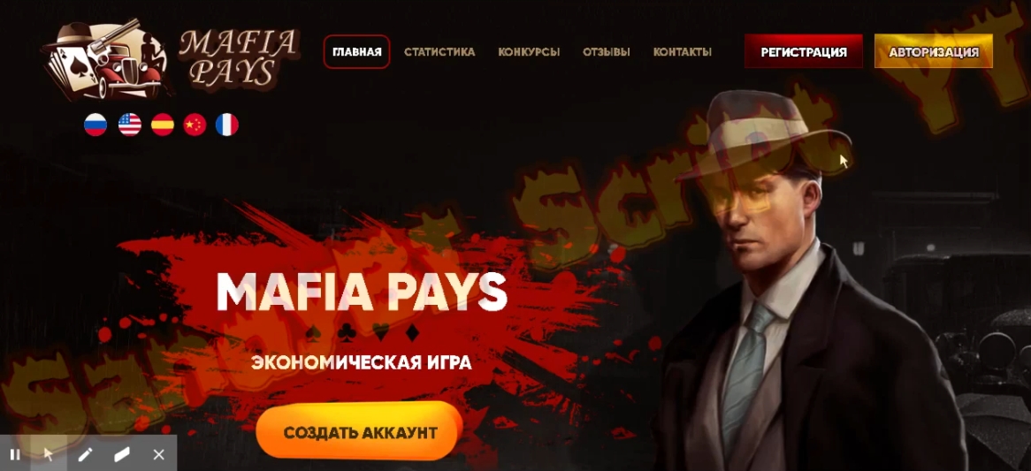Click the yellow Авторизация button
The image size is (1031, 471).
pyautogui.click(x=934, y=52)
